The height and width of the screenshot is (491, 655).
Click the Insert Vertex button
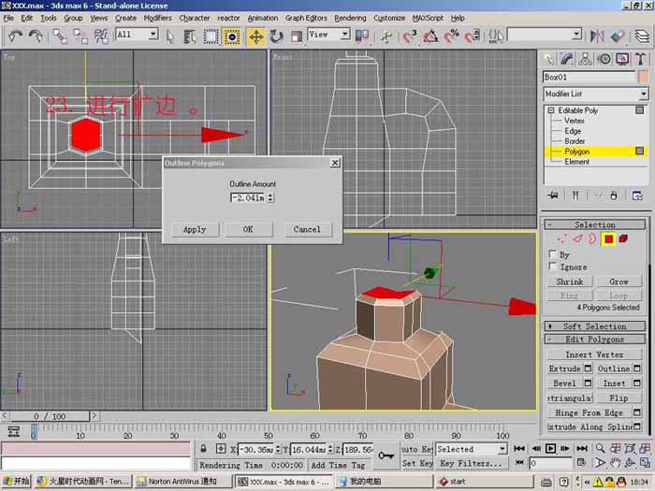(594, 354)
